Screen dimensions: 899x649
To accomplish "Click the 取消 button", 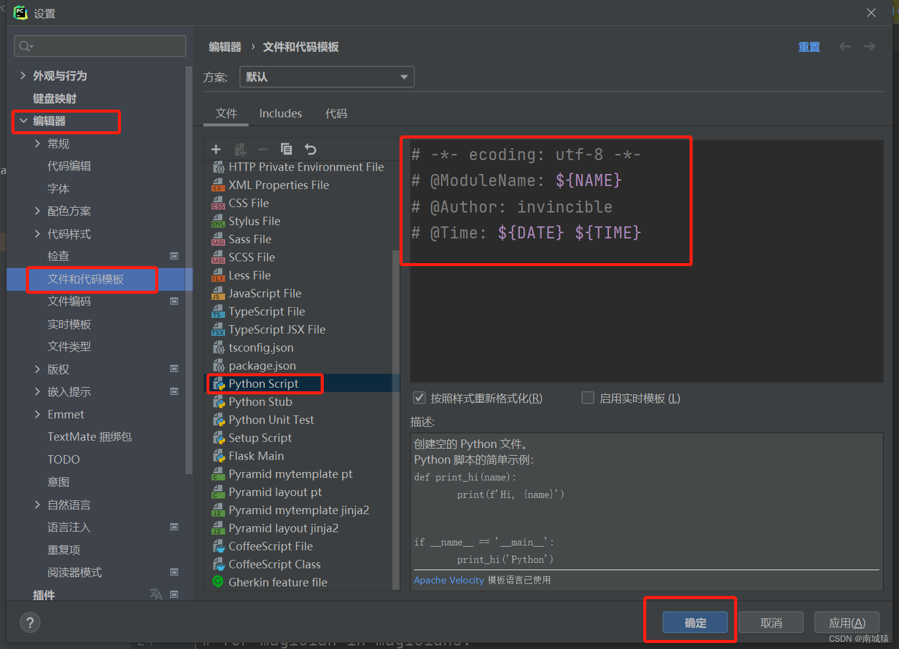I will [771, 623].
